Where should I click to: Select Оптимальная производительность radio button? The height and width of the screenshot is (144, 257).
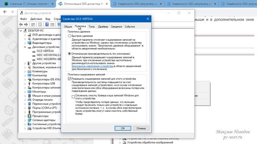[69, 54]
